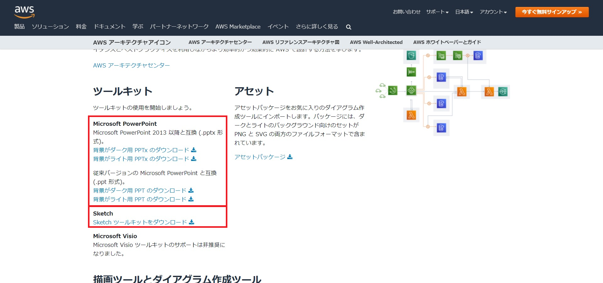Open the 料金 menu item
603x283 pixels.
coord(81,27)
